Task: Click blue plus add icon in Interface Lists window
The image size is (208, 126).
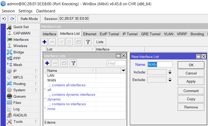Action: click(x=47, y=63)
